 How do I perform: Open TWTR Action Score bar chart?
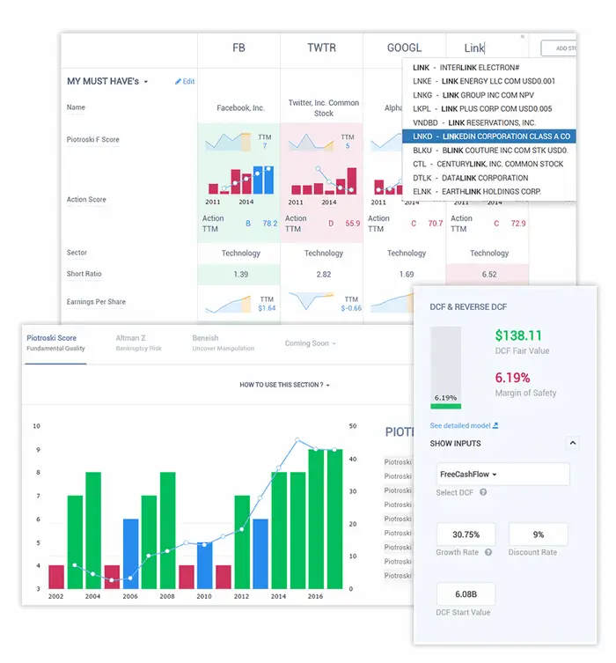coord(324,180)
